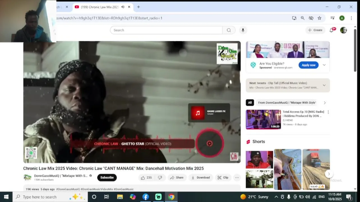Click the YouTube search input field
The width and height of the screenshot is (360, 202).
click(x=166, y=30)
